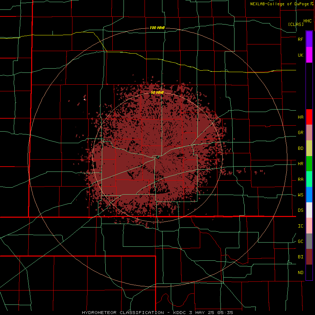The height and width of the screenshot is (315, 315).
Task: Click the IC light pink swatch
Action: click(309, 226)
